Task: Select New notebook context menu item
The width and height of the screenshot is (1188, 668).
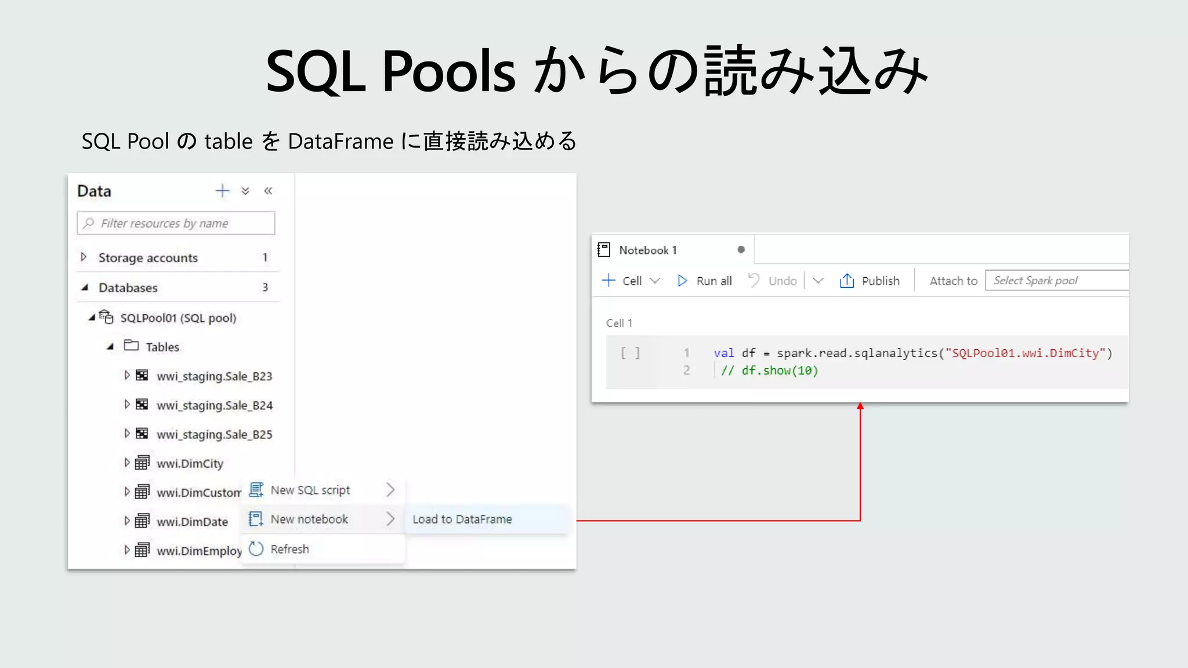Action: pyautogui.click(x=323, y=519)
